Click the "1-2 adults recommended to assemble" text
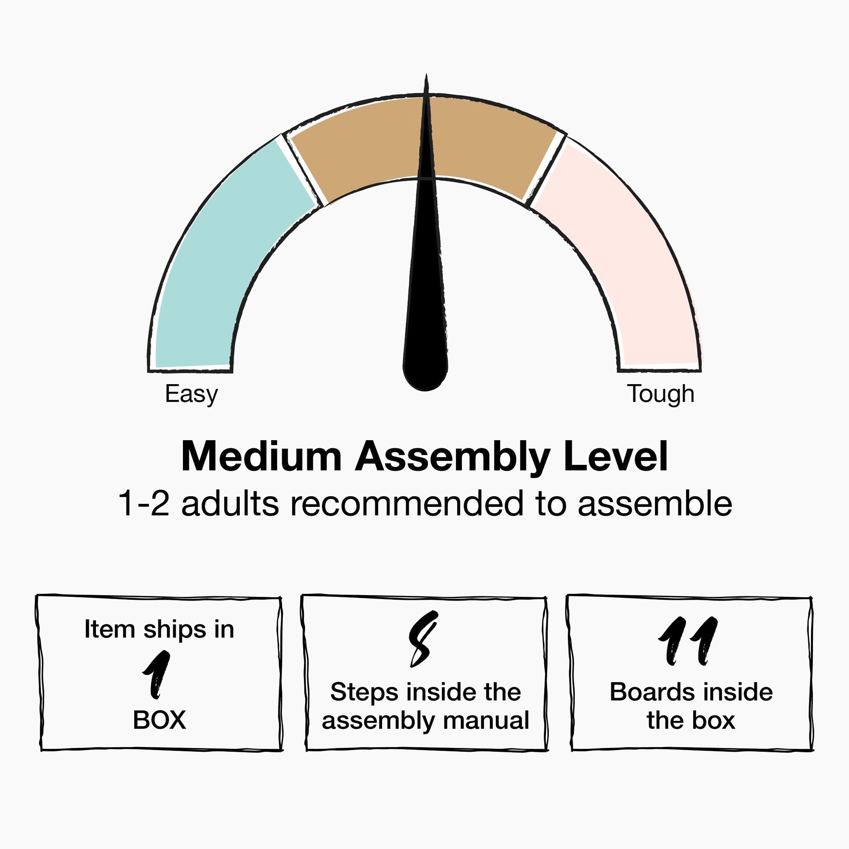 (425, 503)
